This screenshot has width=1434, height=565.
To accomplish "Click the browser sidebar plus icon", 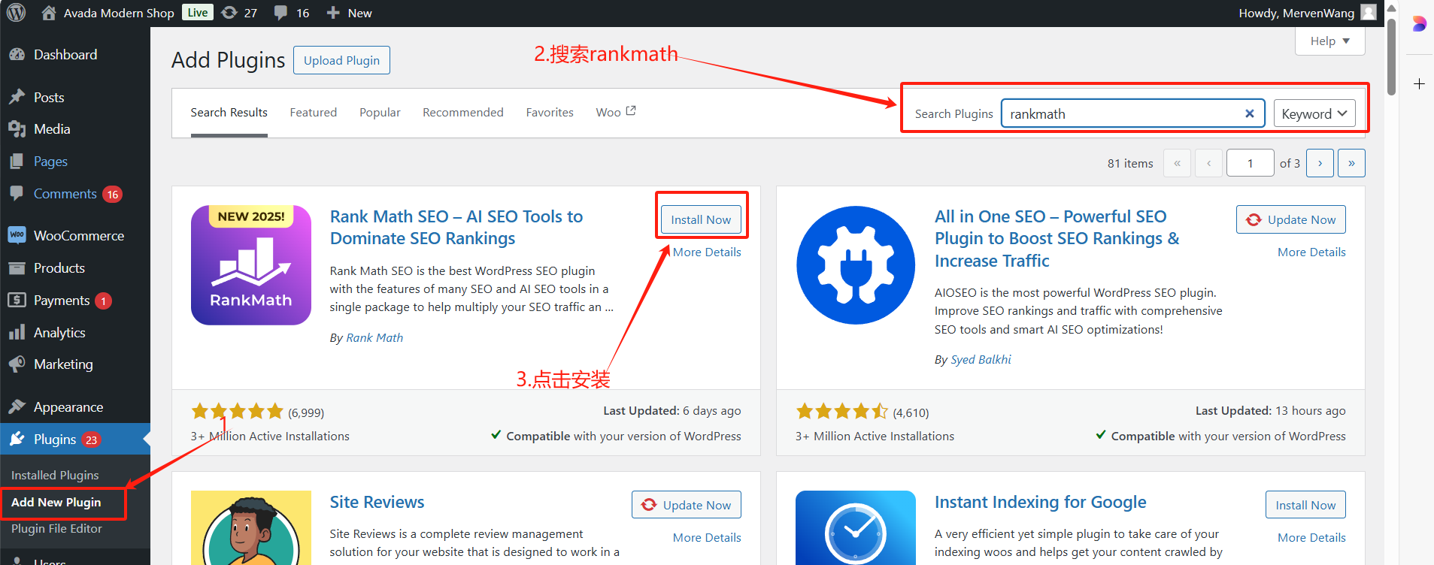I will coord(1419,84).
